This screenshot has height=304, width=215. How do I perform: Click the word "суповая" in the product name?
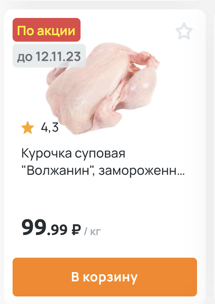(x=100, y=154)
